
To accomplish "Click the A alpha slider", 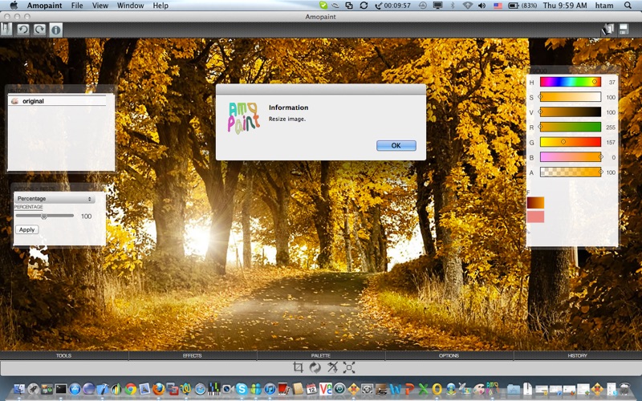I will click(571, 172).
